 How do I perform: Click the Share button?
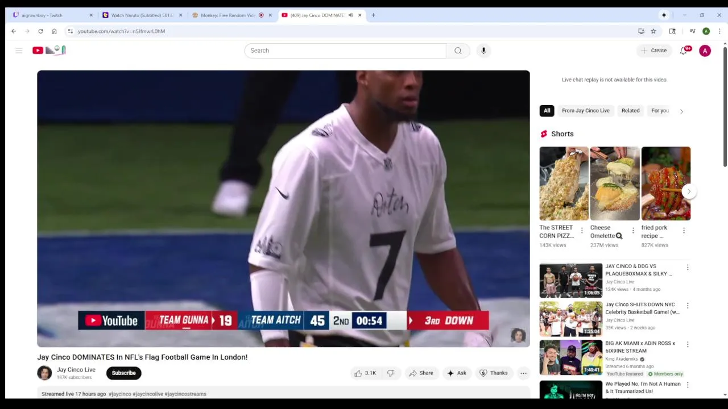tap(421, 373)
